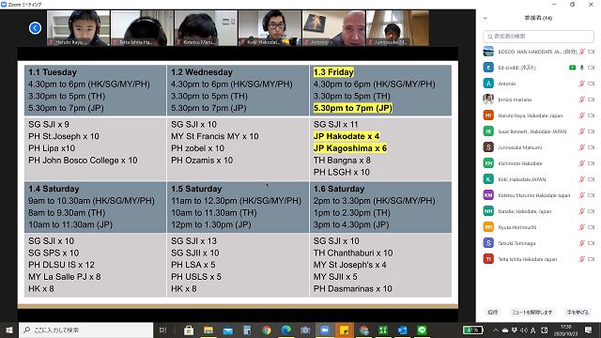Expand hidden system tray icons arrow

pyautogui.click(x=496, y=330)
